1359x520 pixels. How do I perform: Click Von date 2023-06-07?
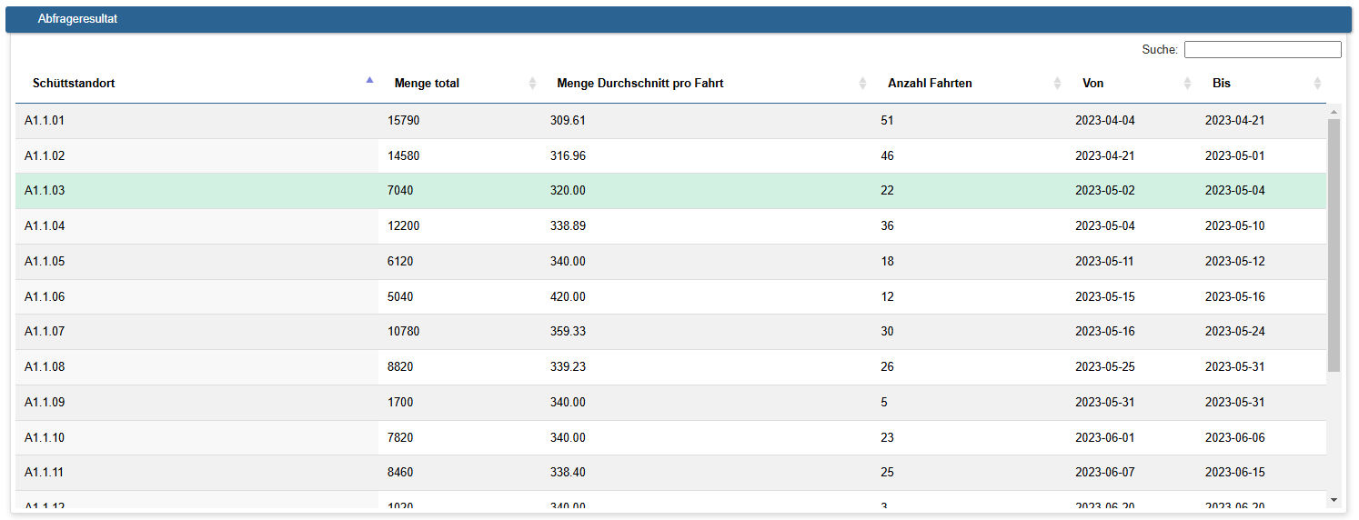click(1105, 473)
